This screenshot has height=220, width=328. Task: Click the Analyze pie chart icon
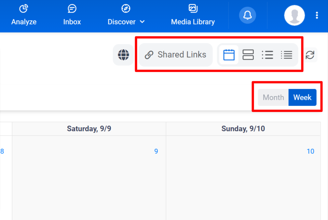(24, 8)
